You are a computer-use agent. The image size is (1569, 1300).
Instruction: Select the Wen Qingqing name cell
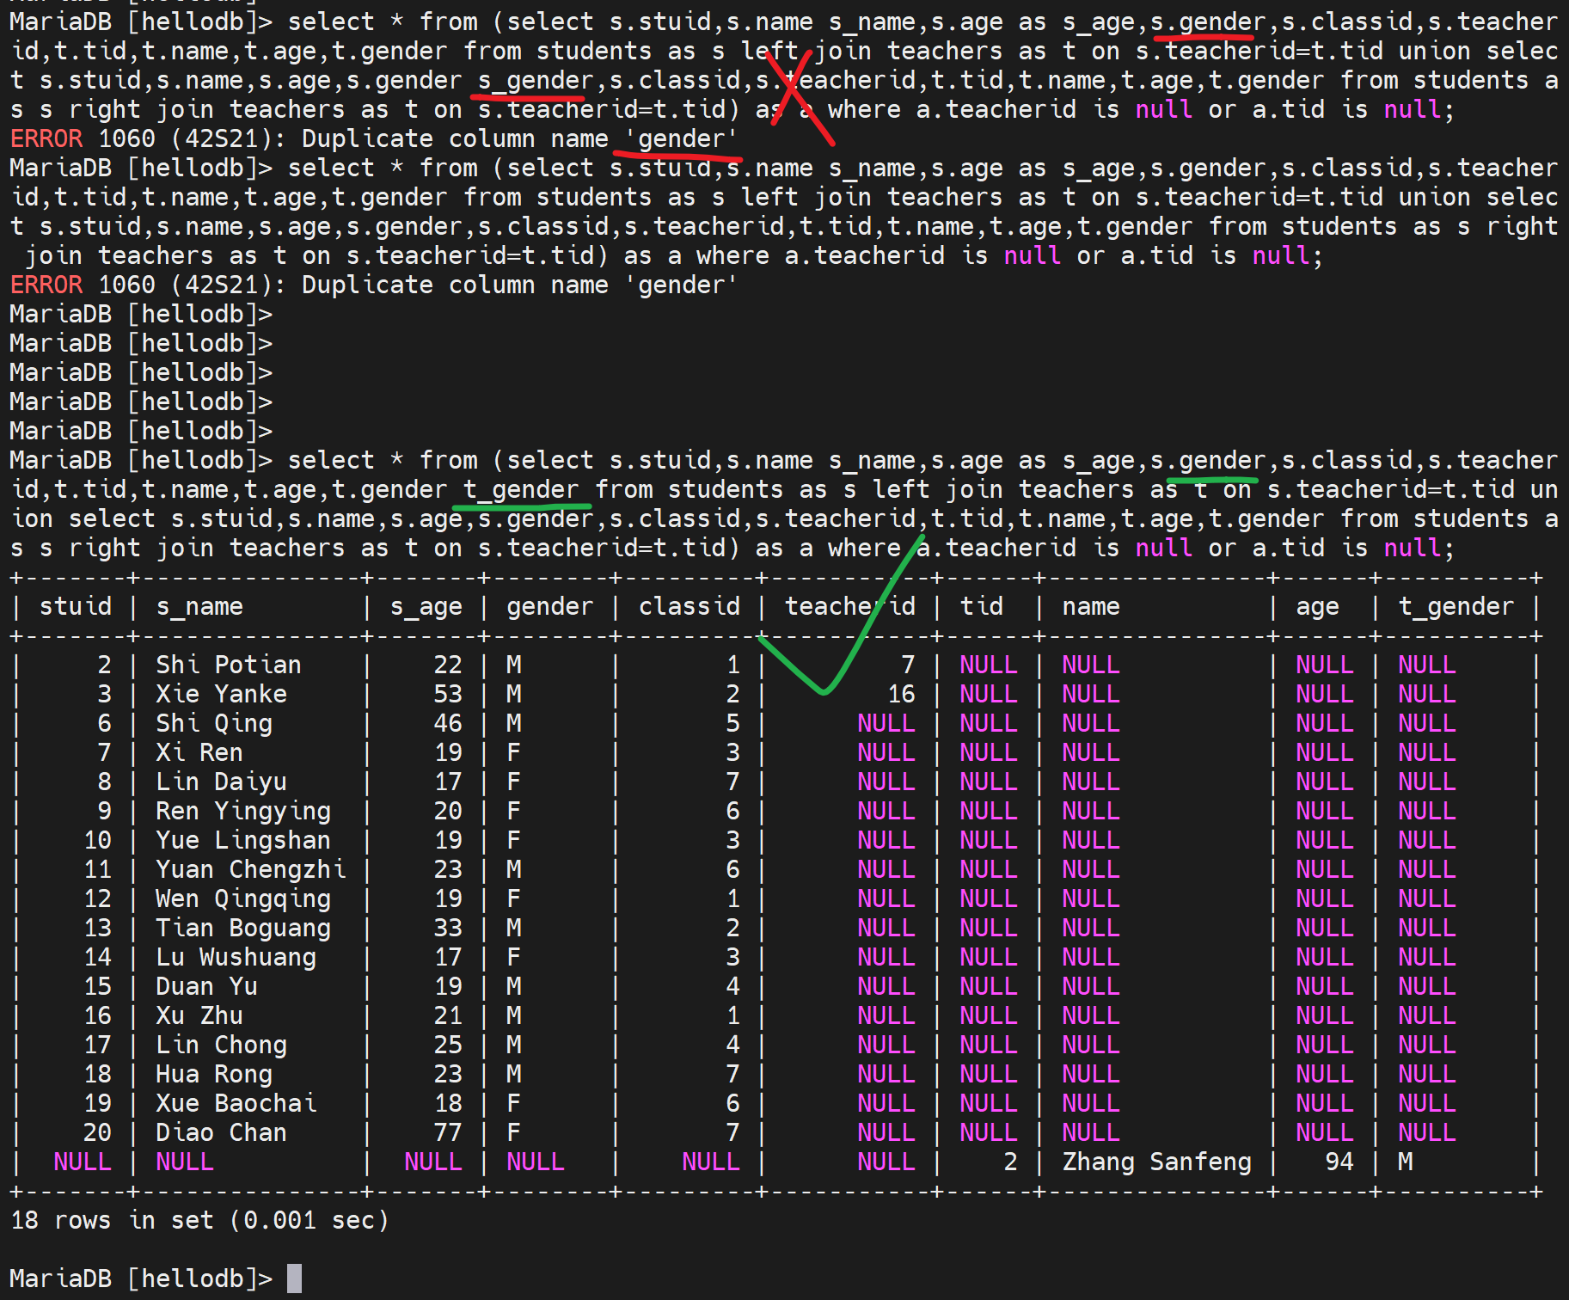pos(242,898)
